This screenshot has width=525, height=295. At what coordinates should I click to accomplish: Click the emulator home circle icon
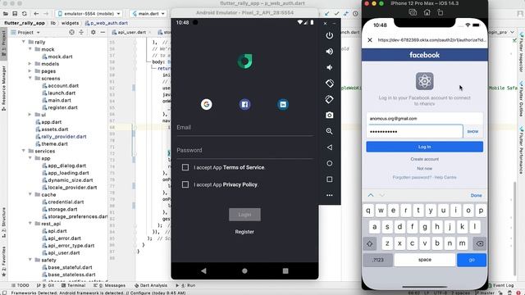click(330, 163)
